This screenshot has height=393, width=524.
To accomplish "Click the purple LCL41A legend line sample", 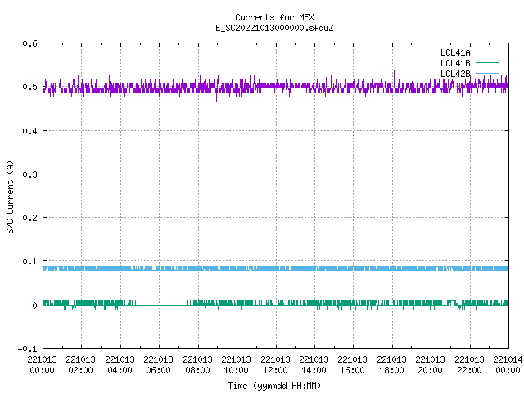I will click(487, 52).
